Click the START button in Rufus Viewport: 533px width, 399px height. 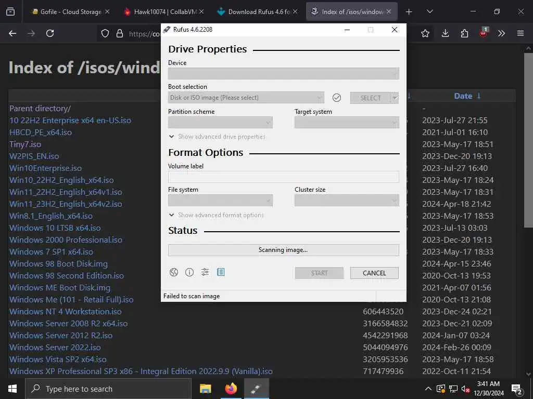coord(319,273)
